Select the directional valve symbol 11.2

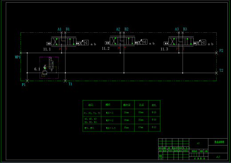coord(122,41)
